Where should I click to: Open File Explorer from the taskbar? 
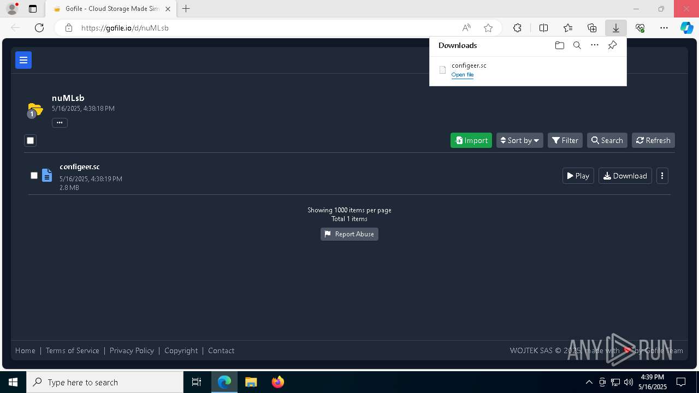point(251,382)
